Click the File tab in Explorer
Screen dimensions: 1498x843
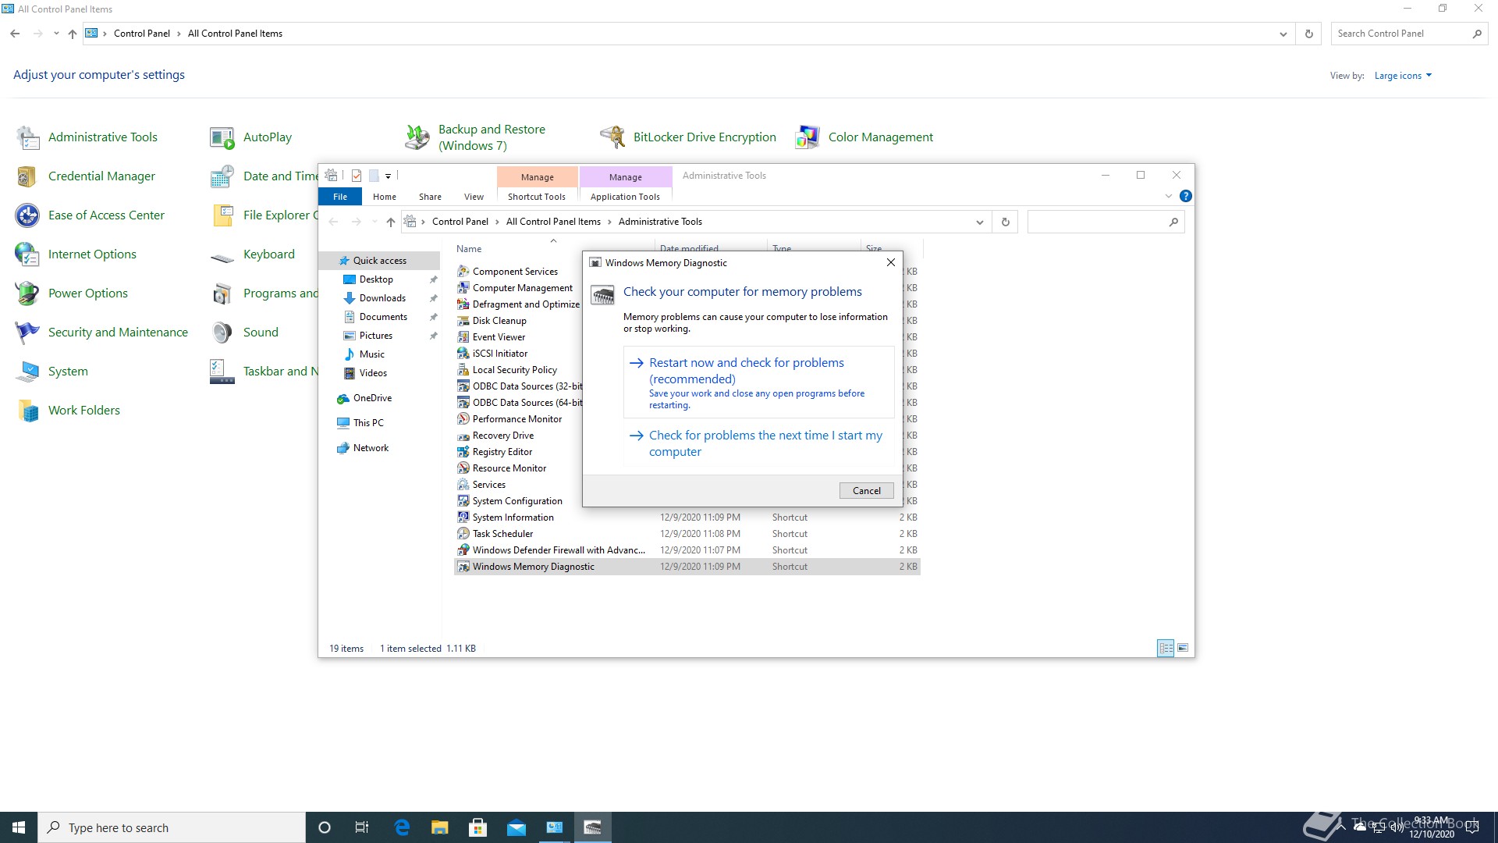[340, 197]
